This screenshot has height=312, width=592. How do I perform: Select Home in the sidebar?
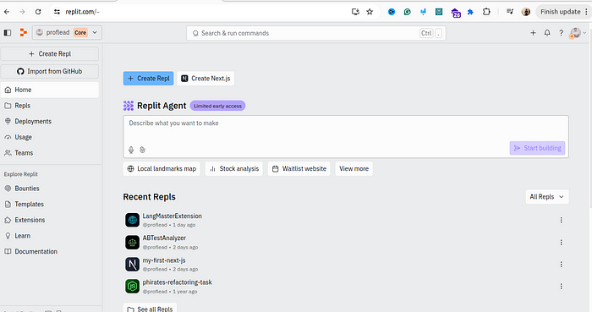tap(49, 90)
